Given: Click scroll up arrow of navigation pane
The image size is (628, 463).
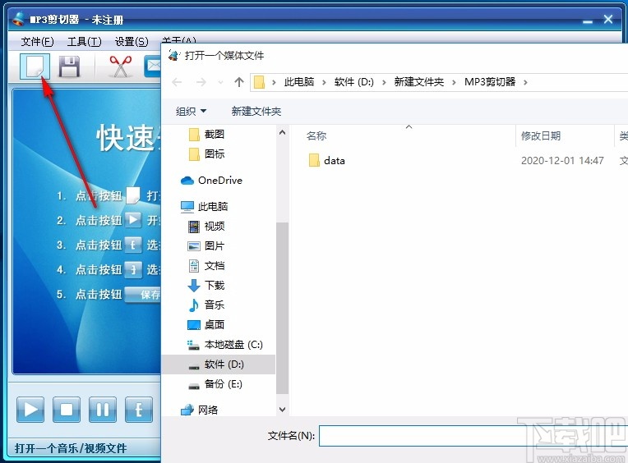Looking at the screenshot, I should [283, 132].
